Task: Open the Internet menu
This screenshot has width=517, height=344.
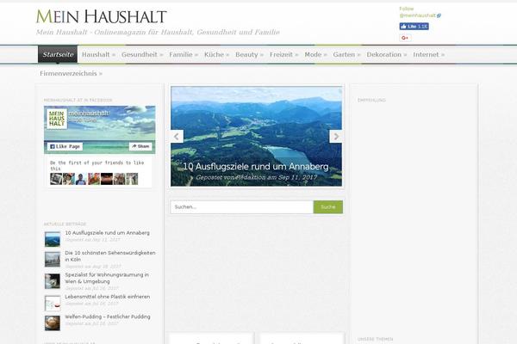Action: click(x=428, y=55)
